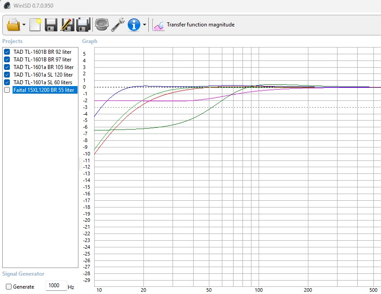Open options with wrench icon
This screenshot has height=294, width=381.
tap(118, 25)
